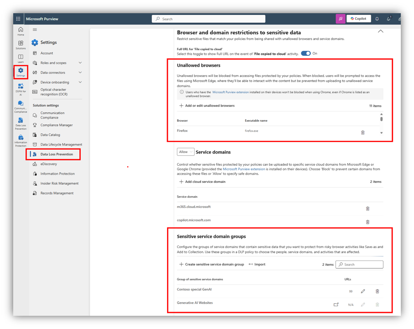Click the Copilot button
The width and height of the screenshot is (414, 329).
pos(359,19)
